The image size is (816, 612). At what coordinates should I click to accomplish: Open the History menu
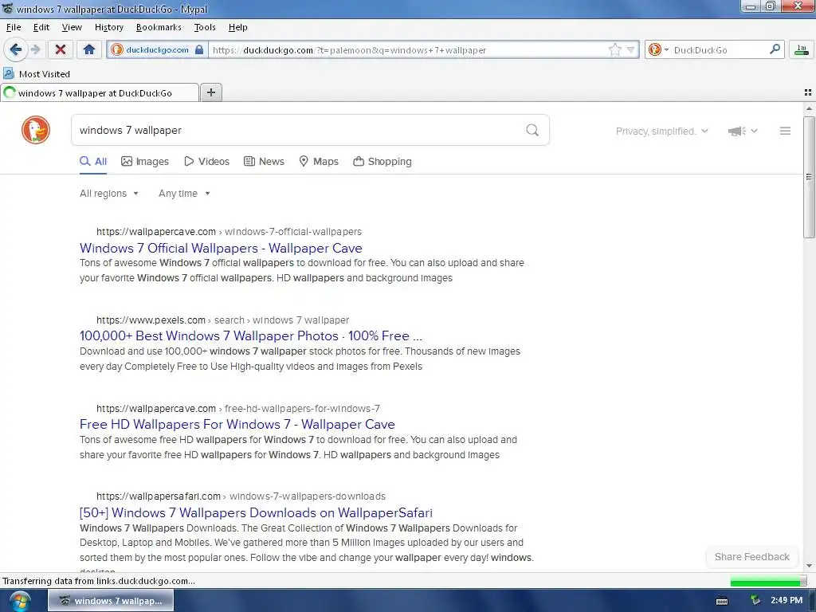tap(108, 27)
